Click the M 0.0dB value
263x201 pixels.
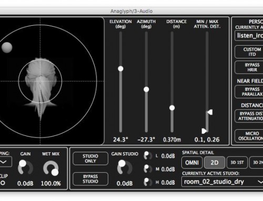coord(168,169)
